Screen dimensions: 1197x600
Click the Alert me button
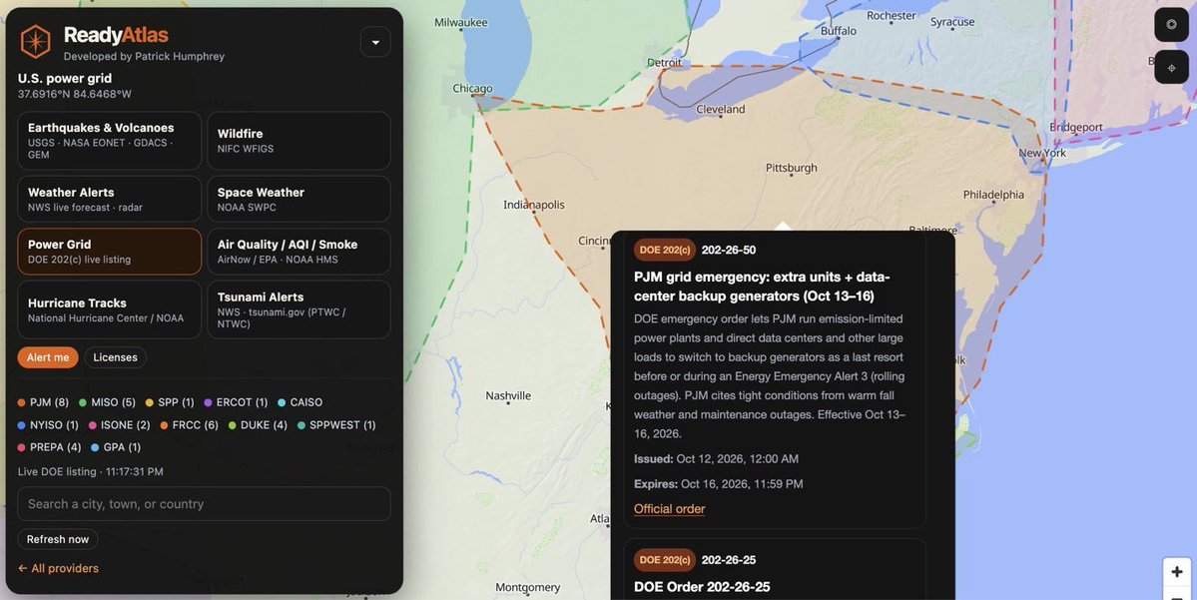click(x=48, y=357)
